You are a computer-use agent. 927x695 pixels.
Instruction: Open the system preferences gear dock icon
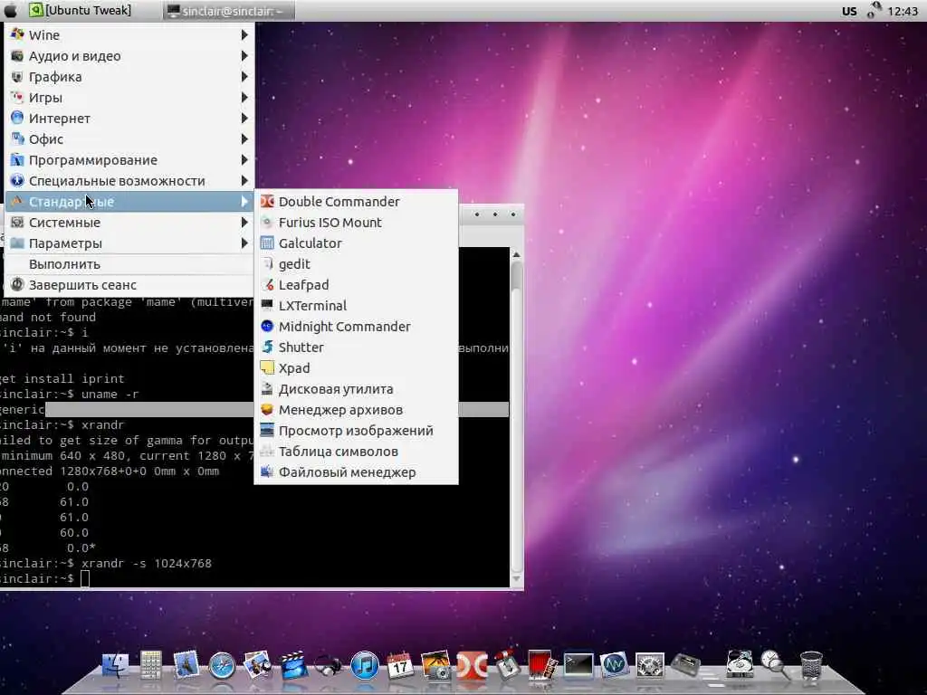tap(650, 666)
